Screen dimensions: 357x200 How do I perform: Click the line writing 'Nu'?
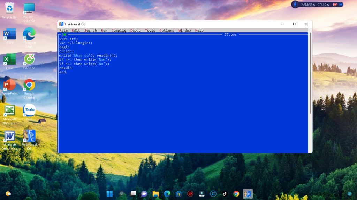coord(84,64)
